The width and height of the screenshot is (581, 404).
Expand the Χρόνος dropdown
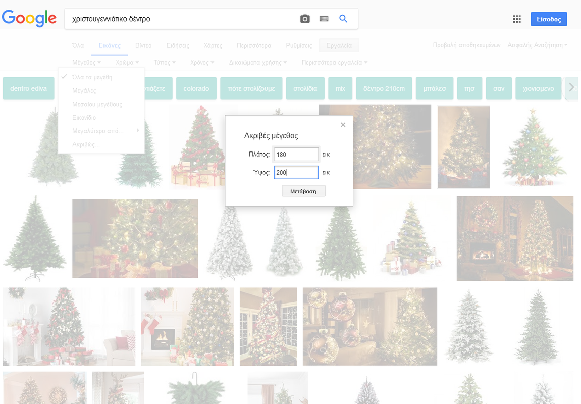point(202,62)
